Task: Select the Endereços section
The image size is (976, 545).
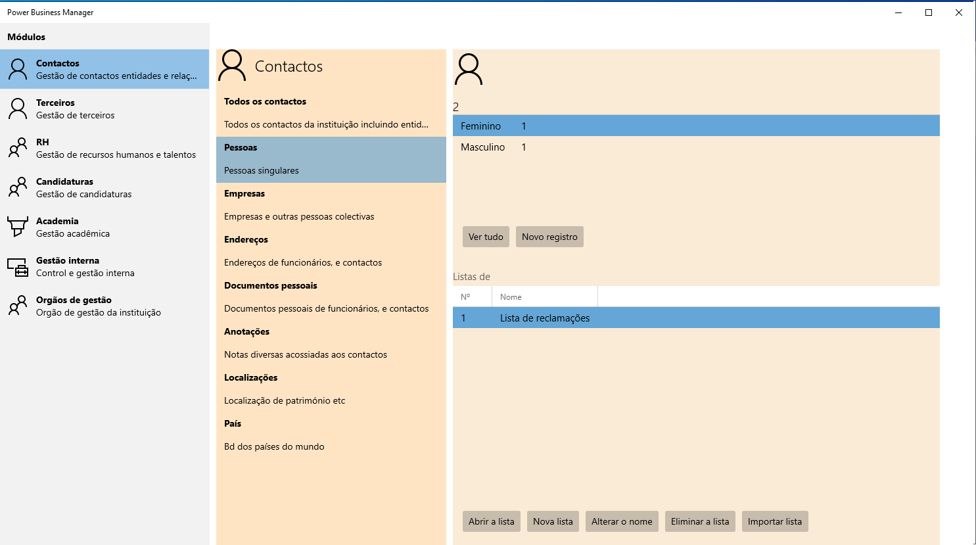Action: (331, 251)
